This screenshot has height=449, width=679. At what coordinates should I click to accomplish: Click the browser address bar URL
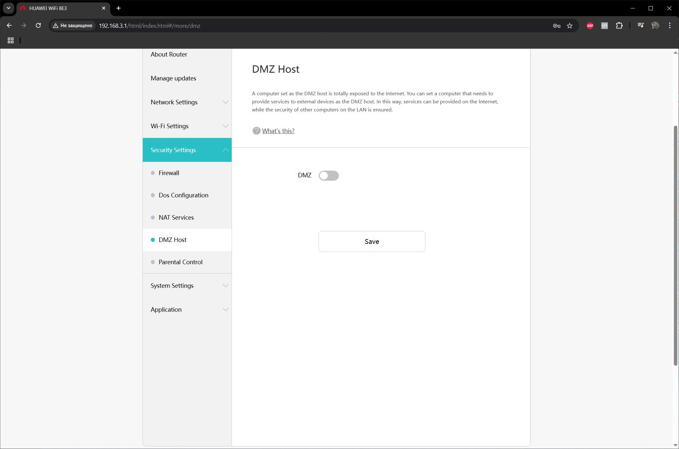(150, 26)
